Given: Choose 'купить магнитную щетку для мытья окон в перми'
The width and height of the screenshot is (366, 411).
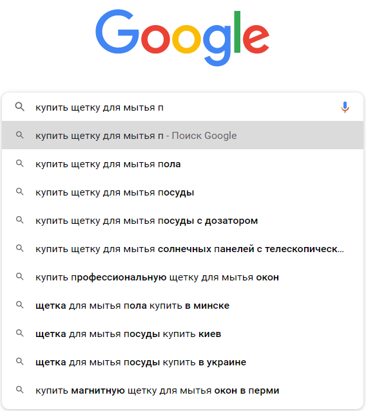Looking at the screenshot, I should pos(183,390).
